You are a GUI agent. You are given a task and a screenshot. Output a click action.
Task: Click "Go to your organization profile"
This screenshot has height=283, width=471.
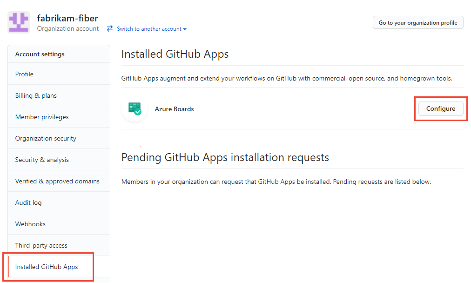(x=417, y=22)
